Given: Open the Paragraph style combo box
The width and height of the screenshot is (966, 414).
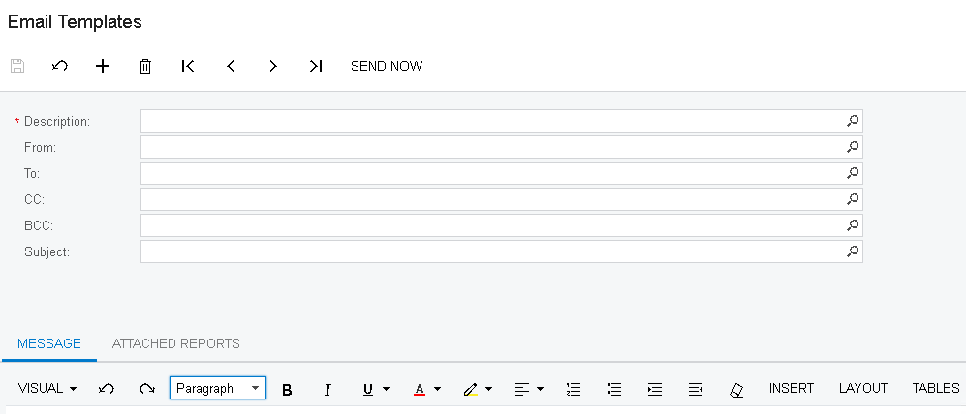Looking at the screenshot, I should click(x=218, y=388).
